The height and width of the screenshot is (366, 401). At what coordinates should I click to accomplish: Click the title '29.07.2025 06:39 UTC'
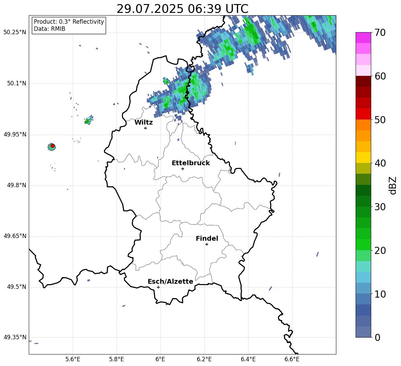[182, 9]
